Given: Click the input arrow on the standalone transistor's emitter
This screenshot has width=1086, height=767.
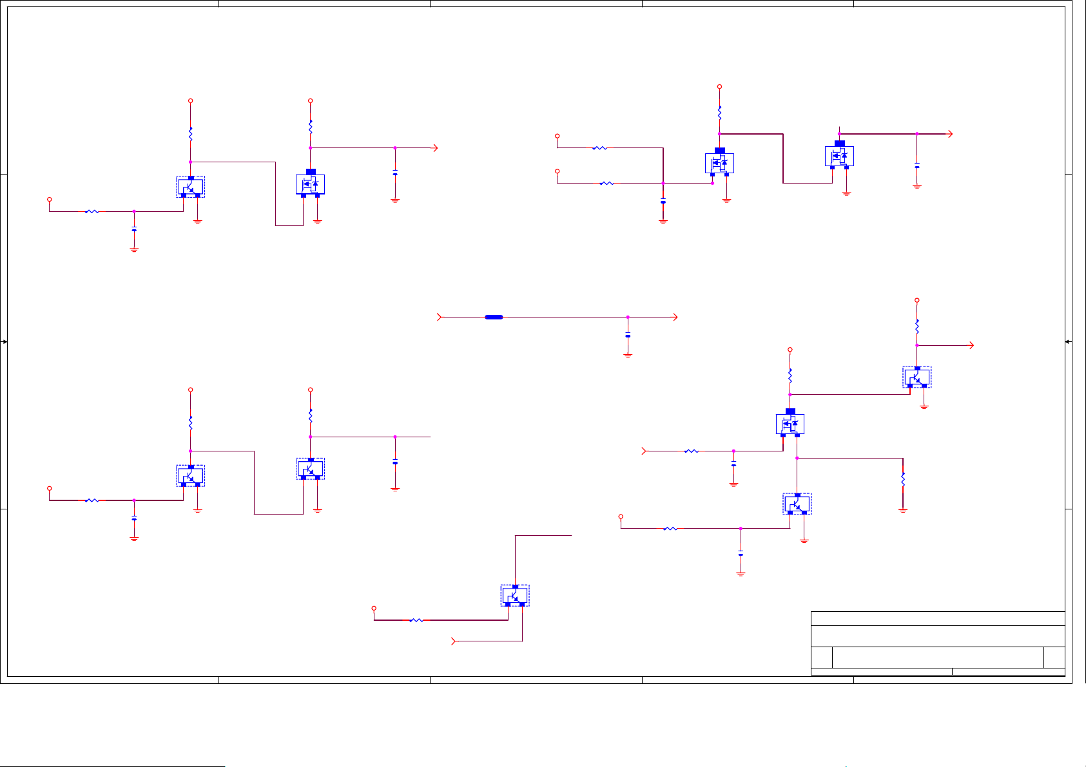Looking at the screenshot, I should click(454, 641).
